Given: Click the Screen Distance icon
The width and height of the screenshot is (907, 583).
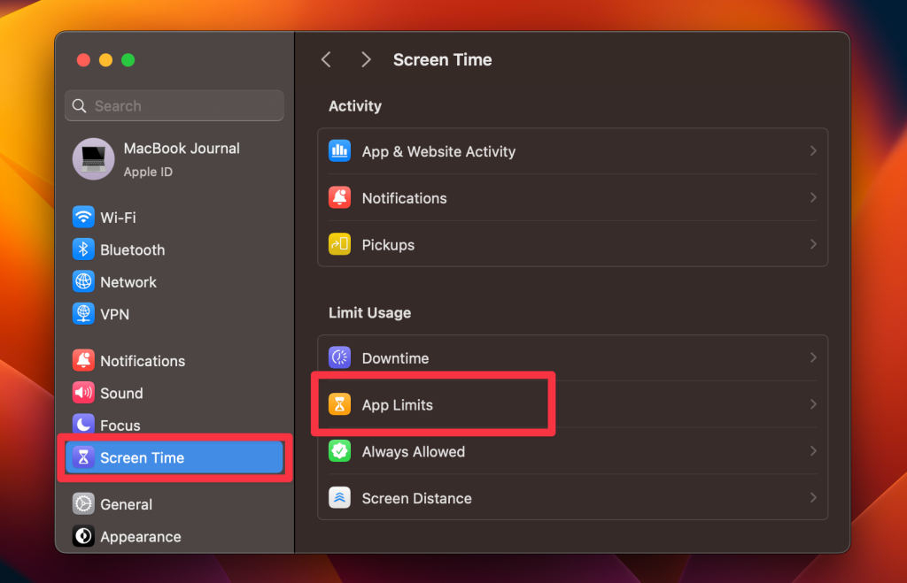Looking at the screenshot, I should tap(339, 498).
